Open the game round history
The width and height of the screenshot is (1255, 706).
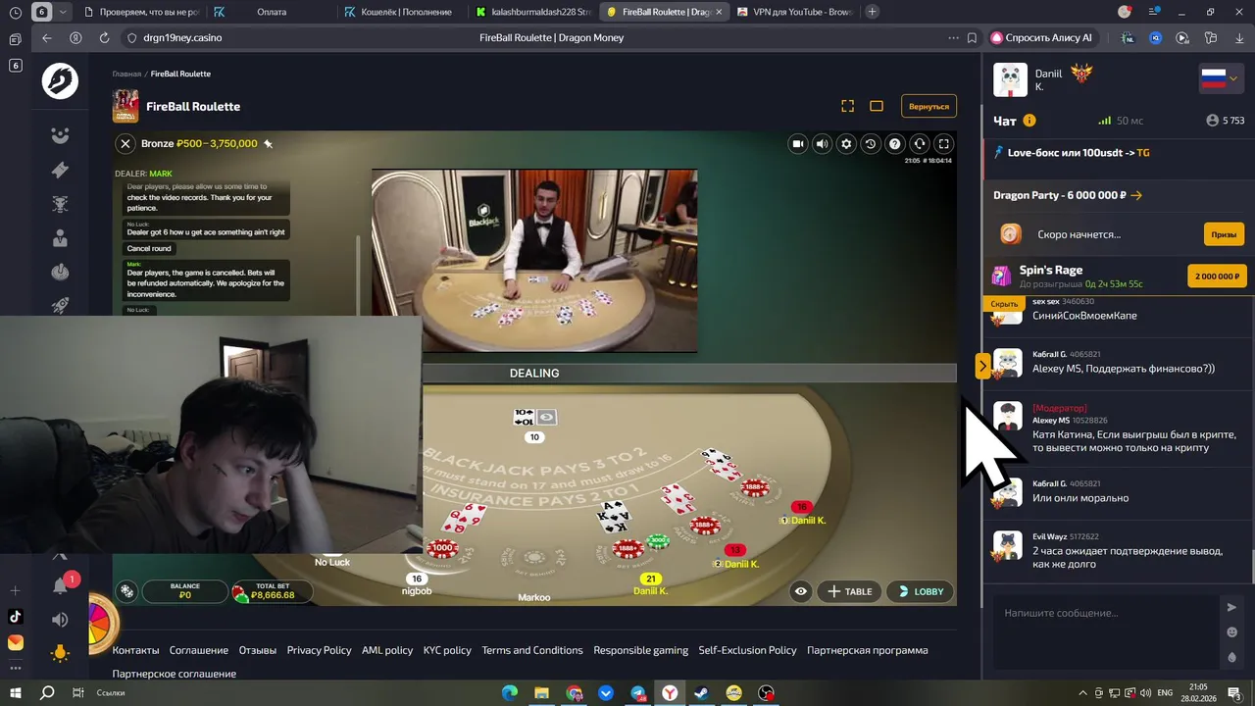(x=870, y=144)
